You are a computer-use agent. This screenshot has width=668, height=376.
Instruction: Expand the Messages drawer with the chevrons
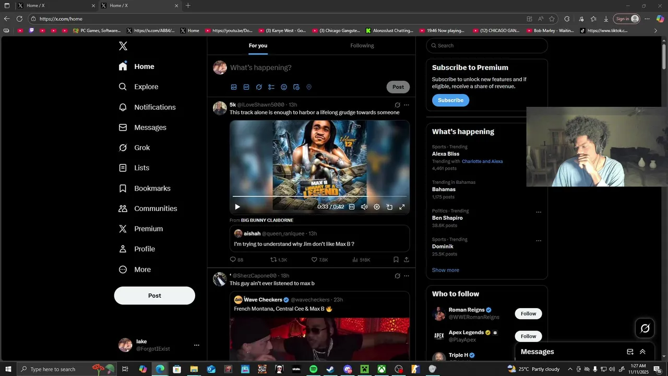[642, 352]
